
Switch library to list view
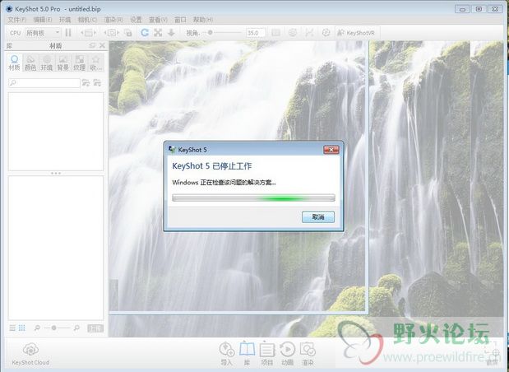tap(12, 328)
